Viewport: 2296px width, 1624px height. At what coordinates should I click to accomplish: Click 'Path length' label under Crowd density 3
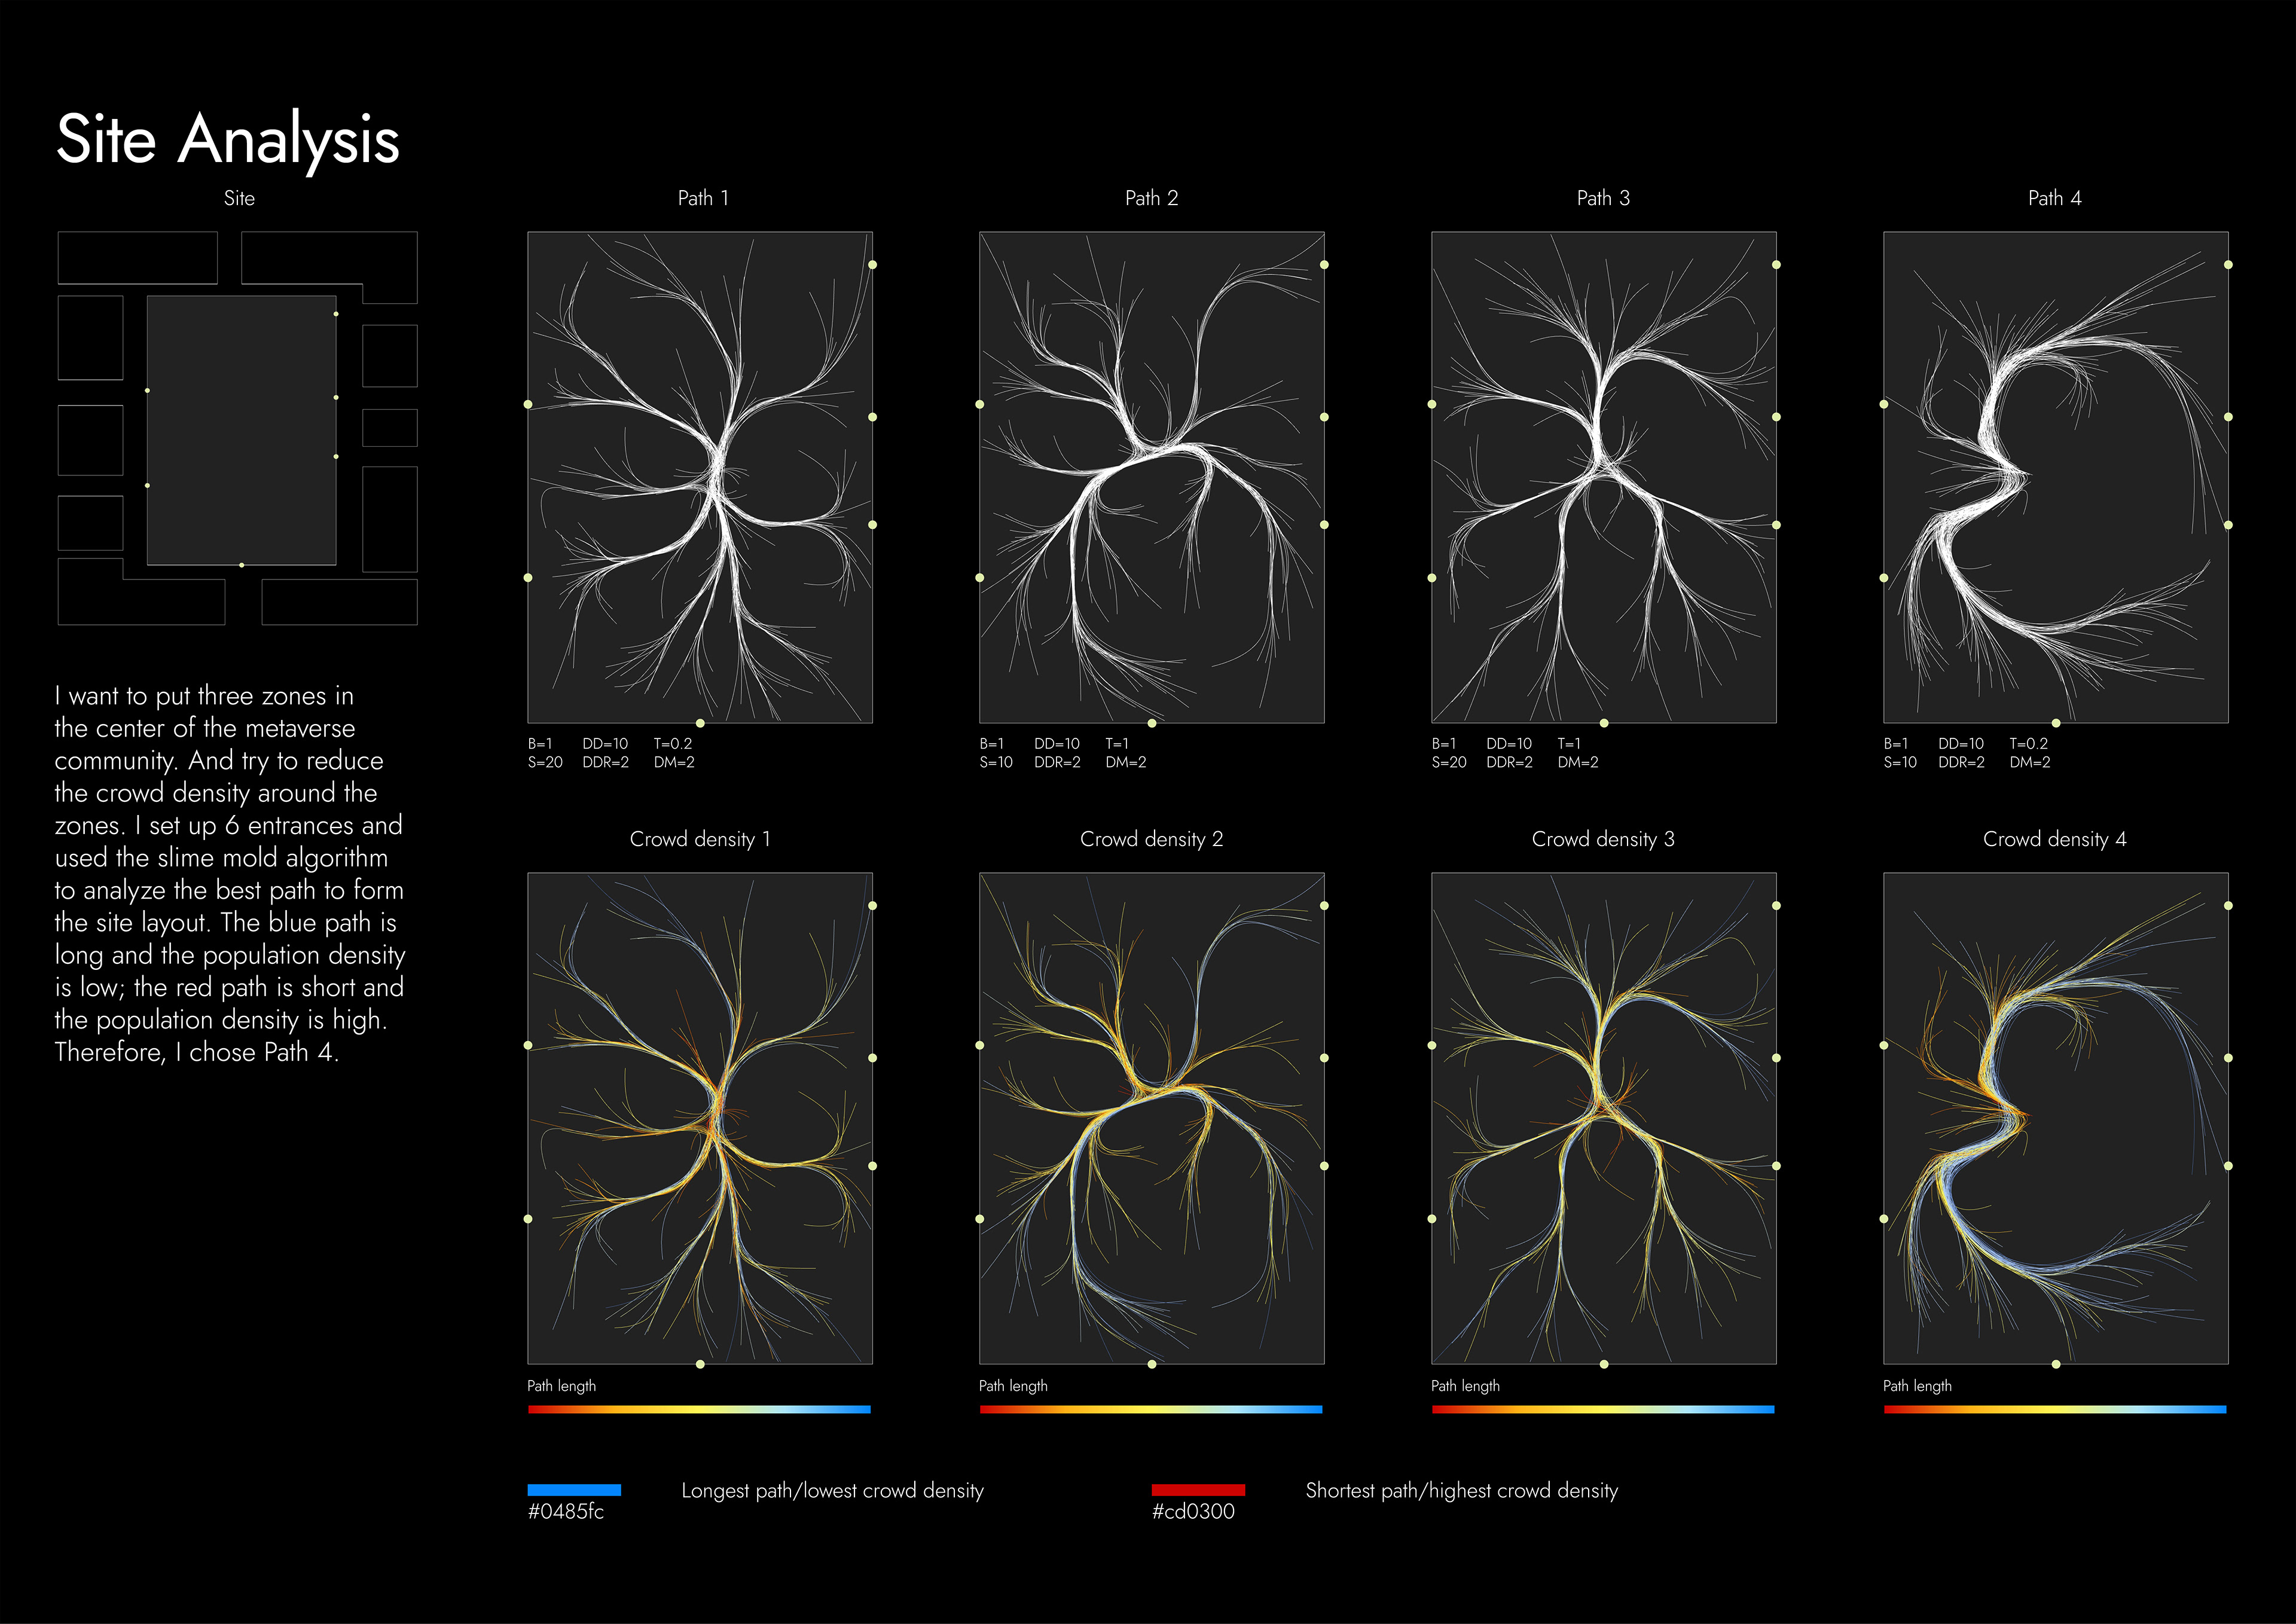pos(1465,1386)
